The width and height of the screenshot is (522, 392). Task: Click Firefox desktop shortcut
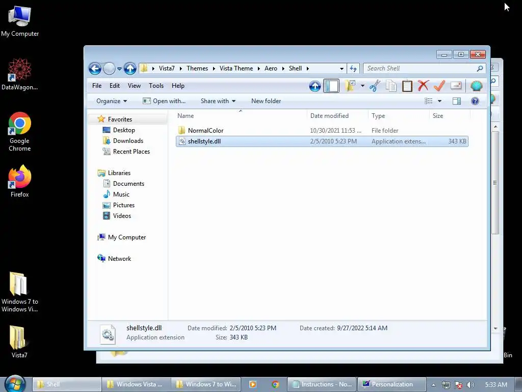(20, 181)
